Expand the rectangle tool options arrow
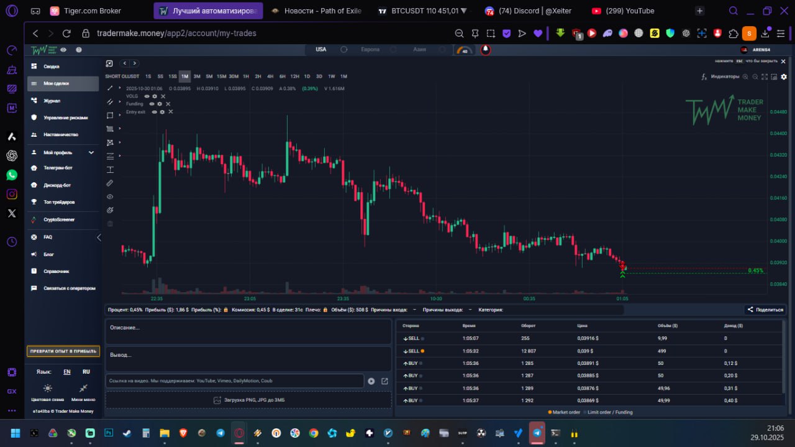The width and height of the screenshot is (795, 447). pyautogui.click(x=119, y=115)
